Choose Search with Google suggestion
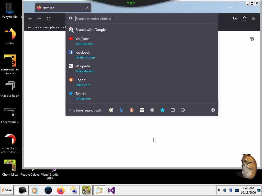This screenshot has height=196, width=262. coord(142,30)
